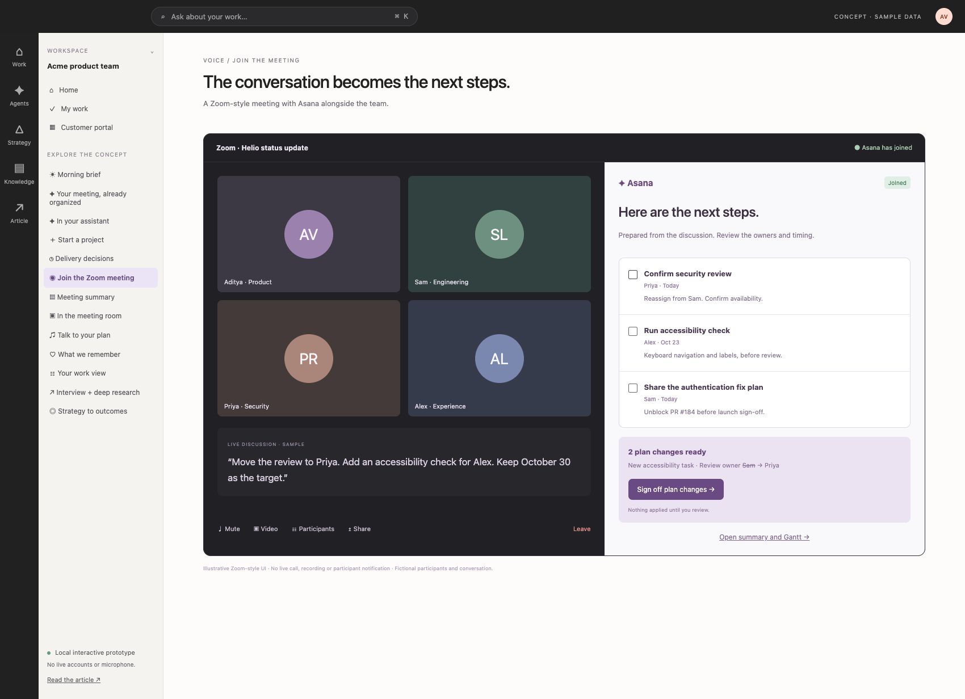Viewport: 965px width, 699px height.
Task: Check the Run accessibility check task
Action: 633,331
